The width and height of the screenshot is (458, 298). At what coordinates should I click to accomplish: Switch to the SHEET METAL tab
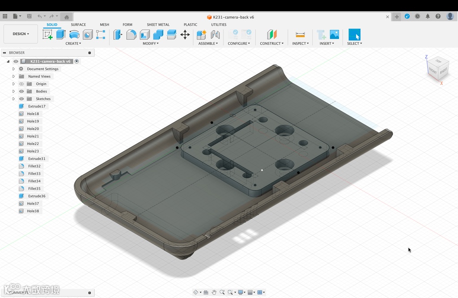tap(158, 25)
